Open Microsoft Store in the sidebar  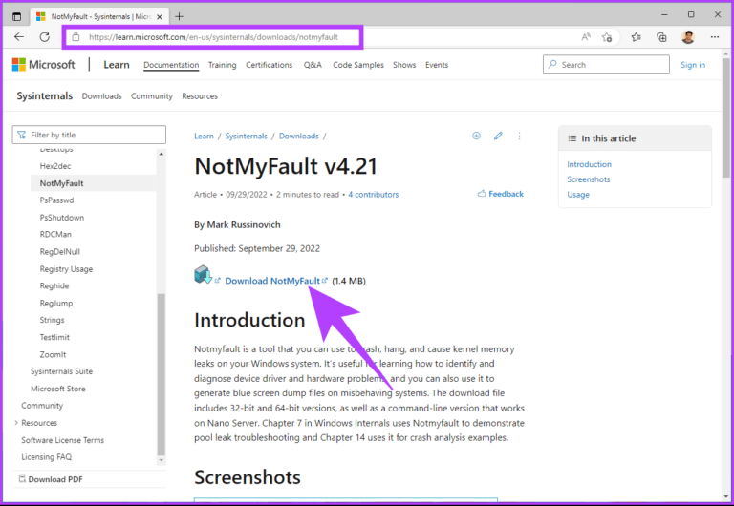point(58,389)
